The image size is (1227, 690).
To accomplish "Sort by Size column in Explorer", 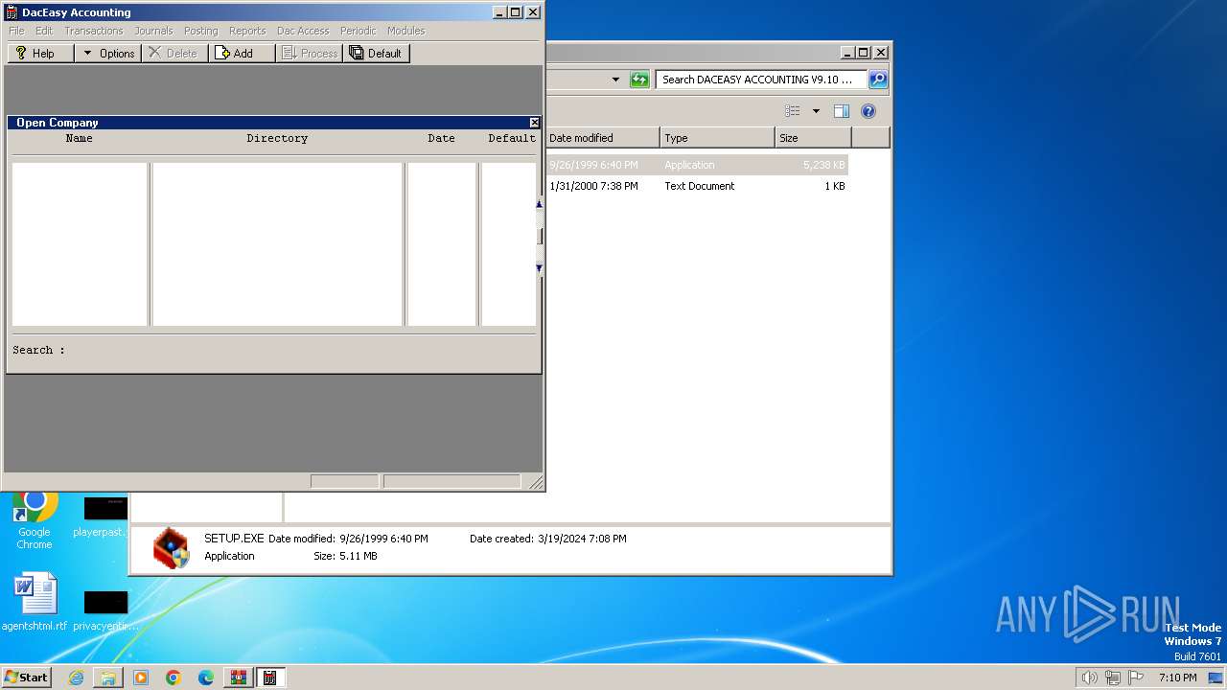I will 813,138.
